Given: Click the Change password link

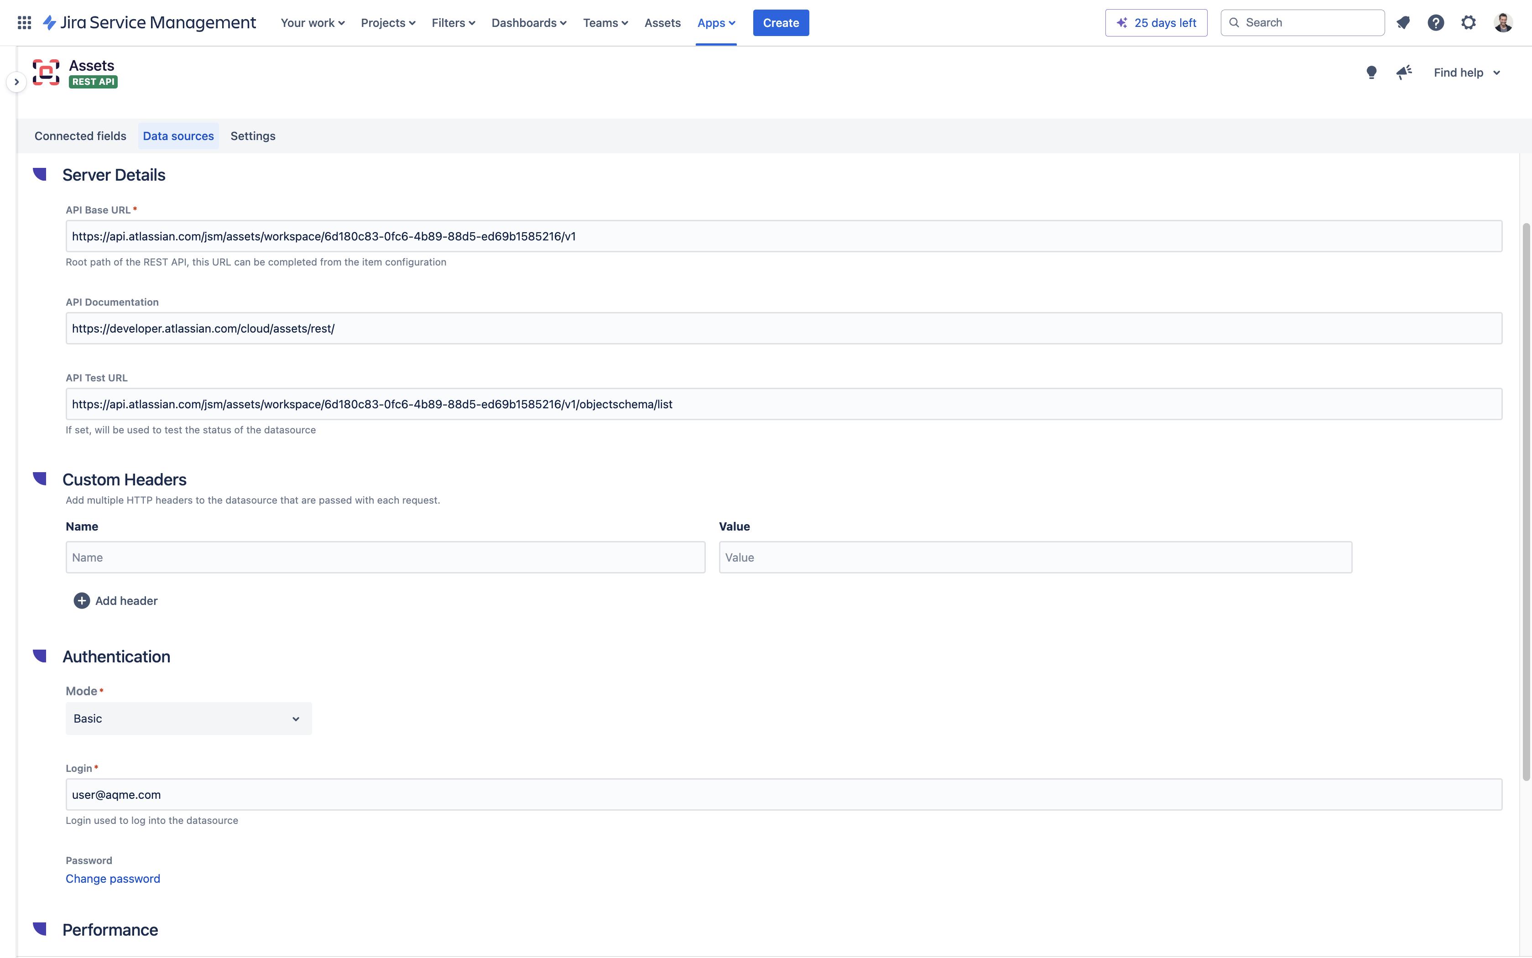Looking at the screenshot, I should coord(113,878).
